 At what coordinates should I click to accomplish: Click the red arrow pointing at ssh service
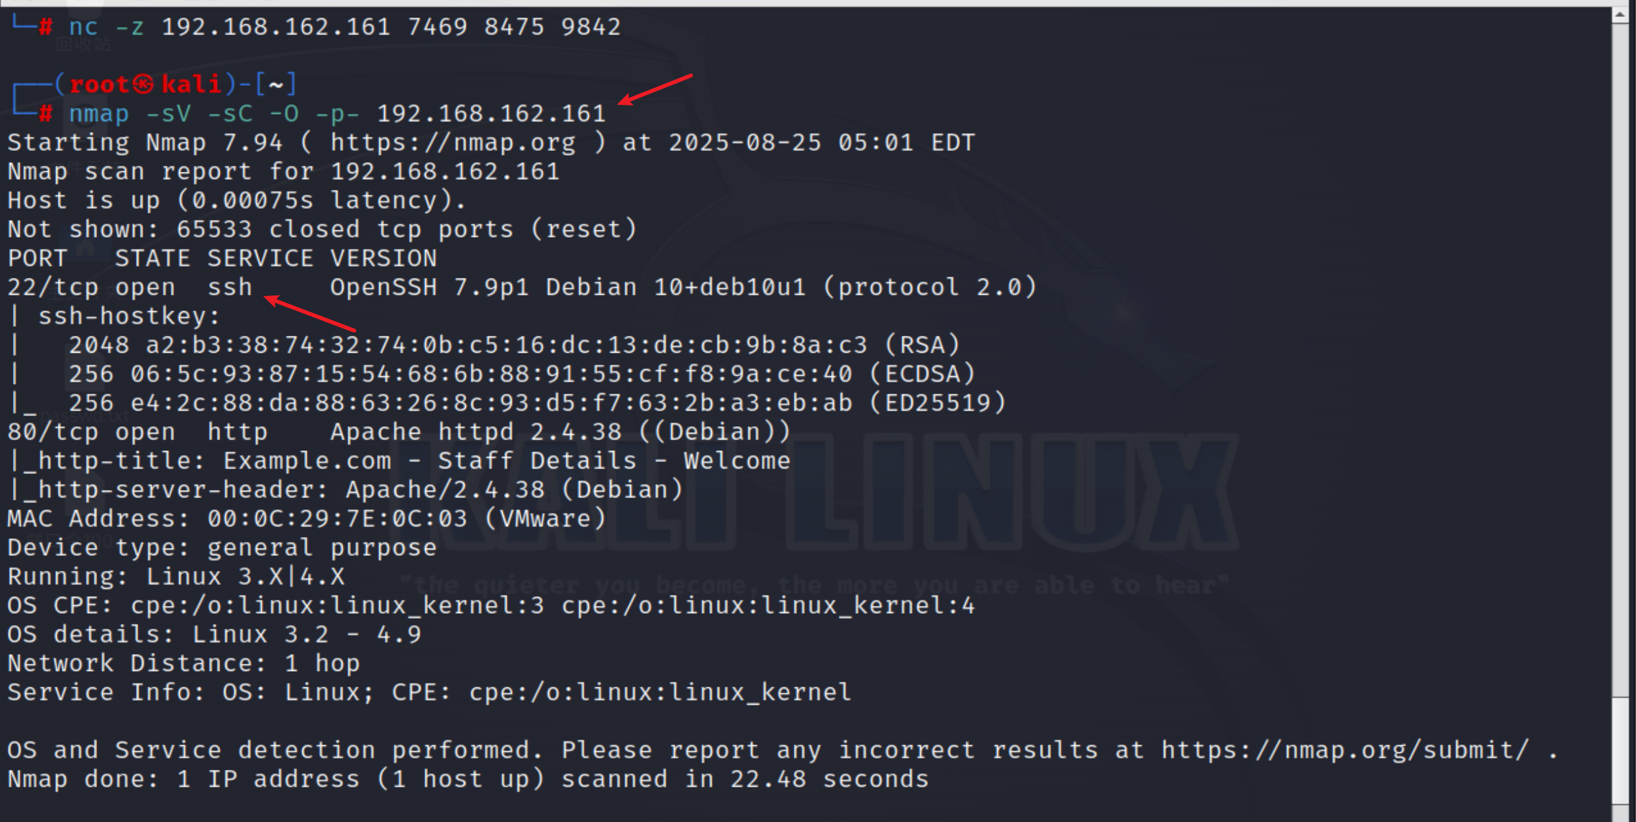click(x=310, y=313)
